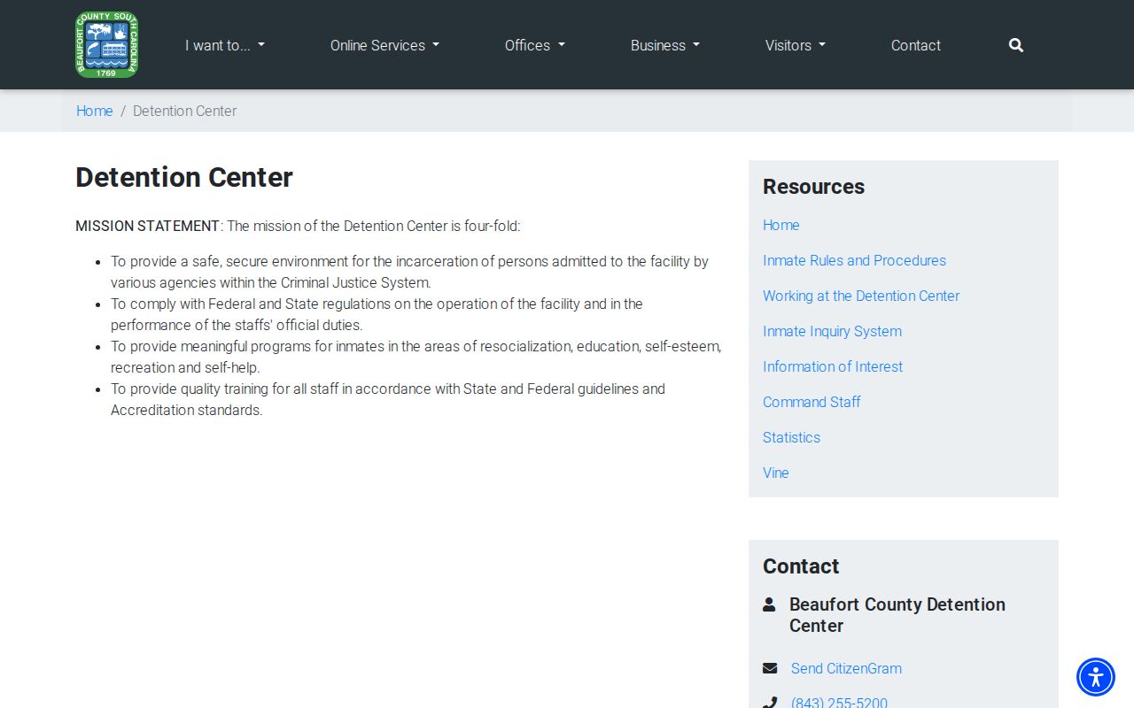Click the envelope icon beside Send CitizenGram

(x=770, y=668)
